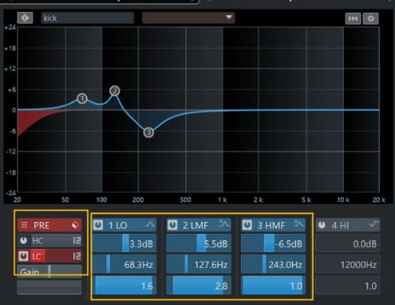Viewport: 395px width, 305px height.
Task: Click the 68.3Hz frequency field
Action: click(125, 264)
